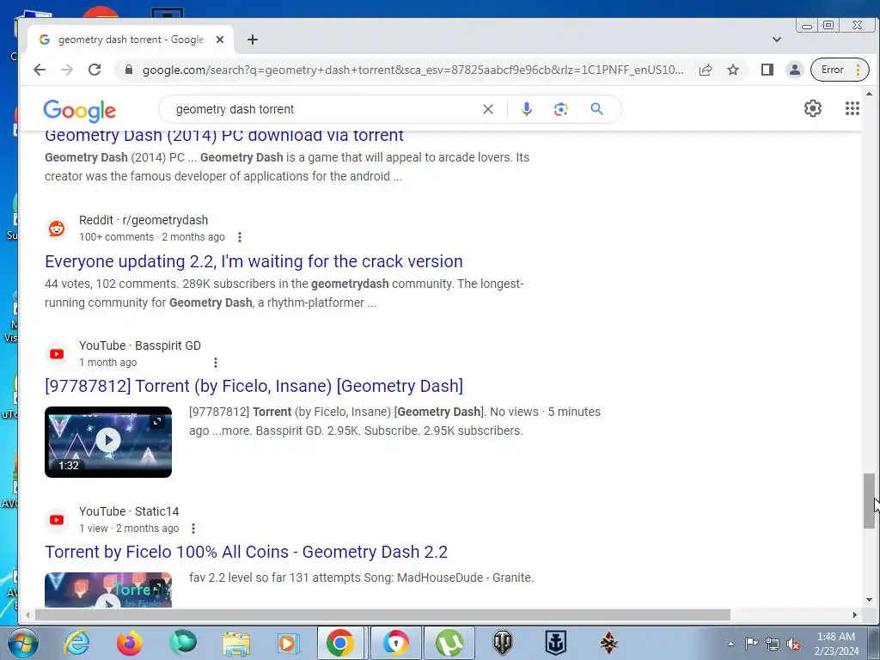Search by image with Google Lens
This screenshot has height=660, width=880.
[x=560, y=109]
